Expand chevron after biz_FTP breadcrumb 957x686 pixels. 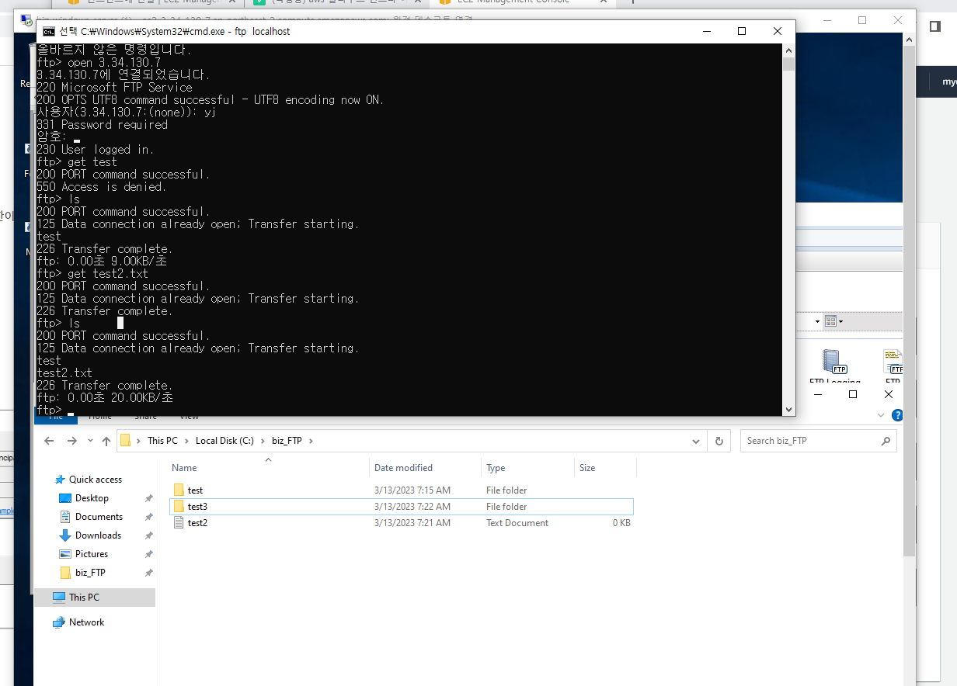tap(311, 441)
